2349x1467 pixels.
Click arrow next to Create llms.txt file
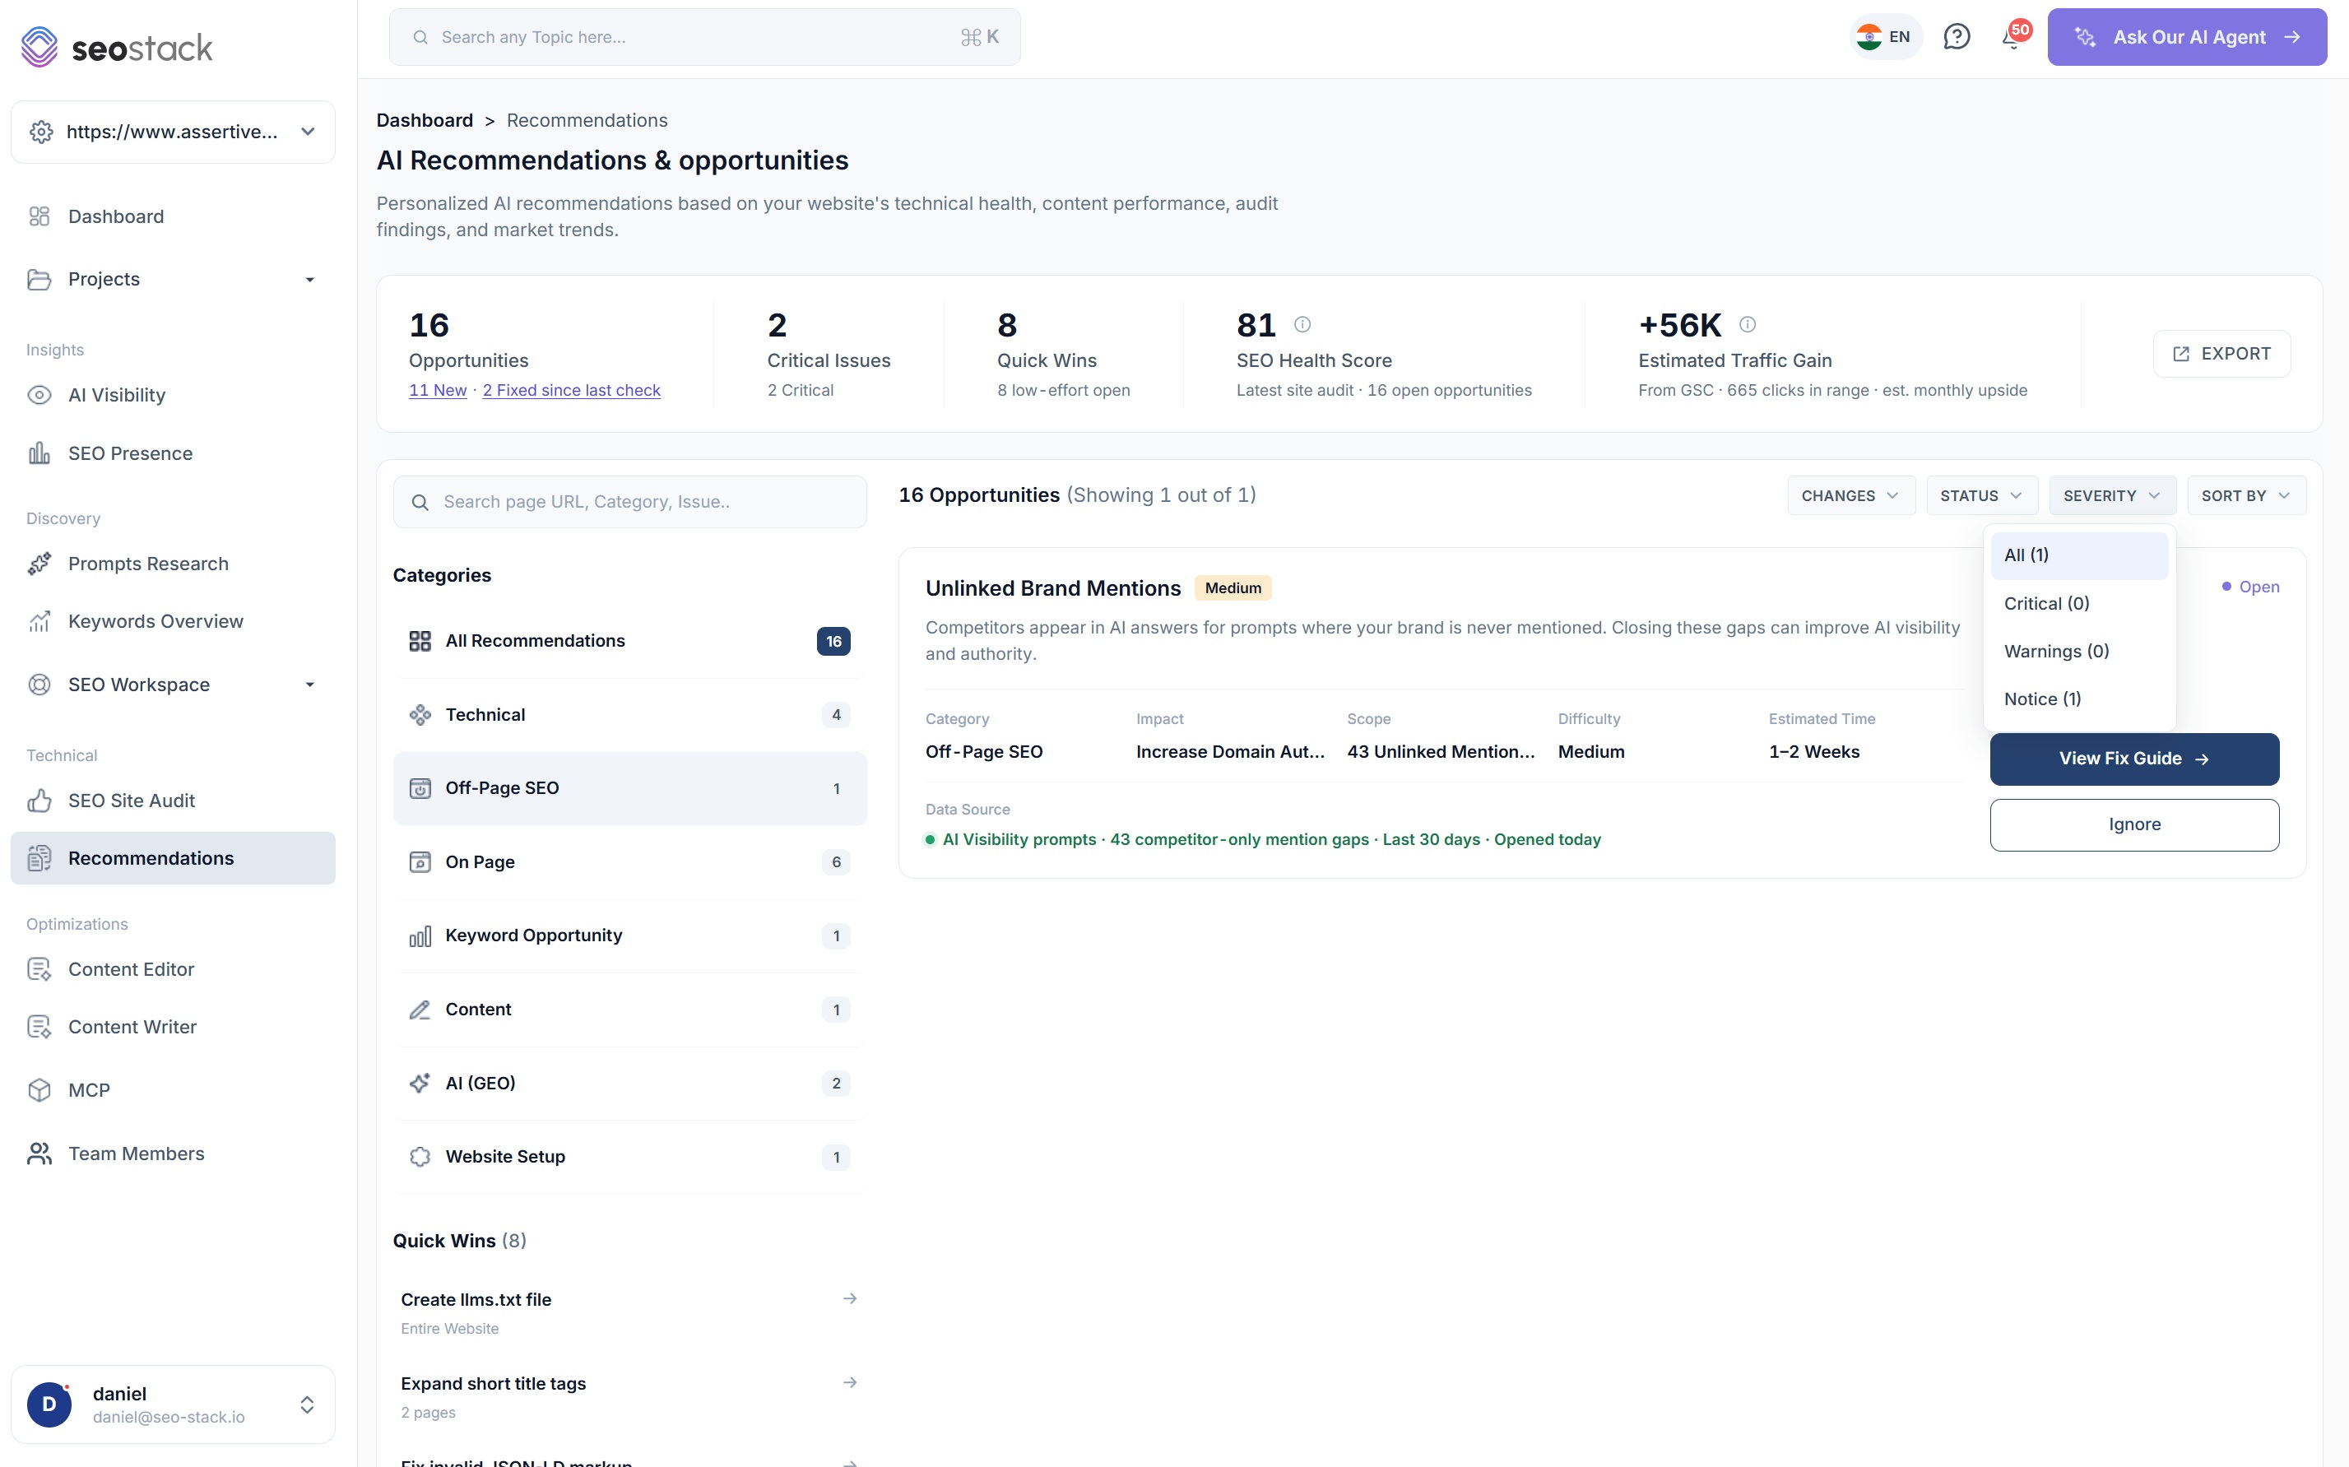(849, 1298)
